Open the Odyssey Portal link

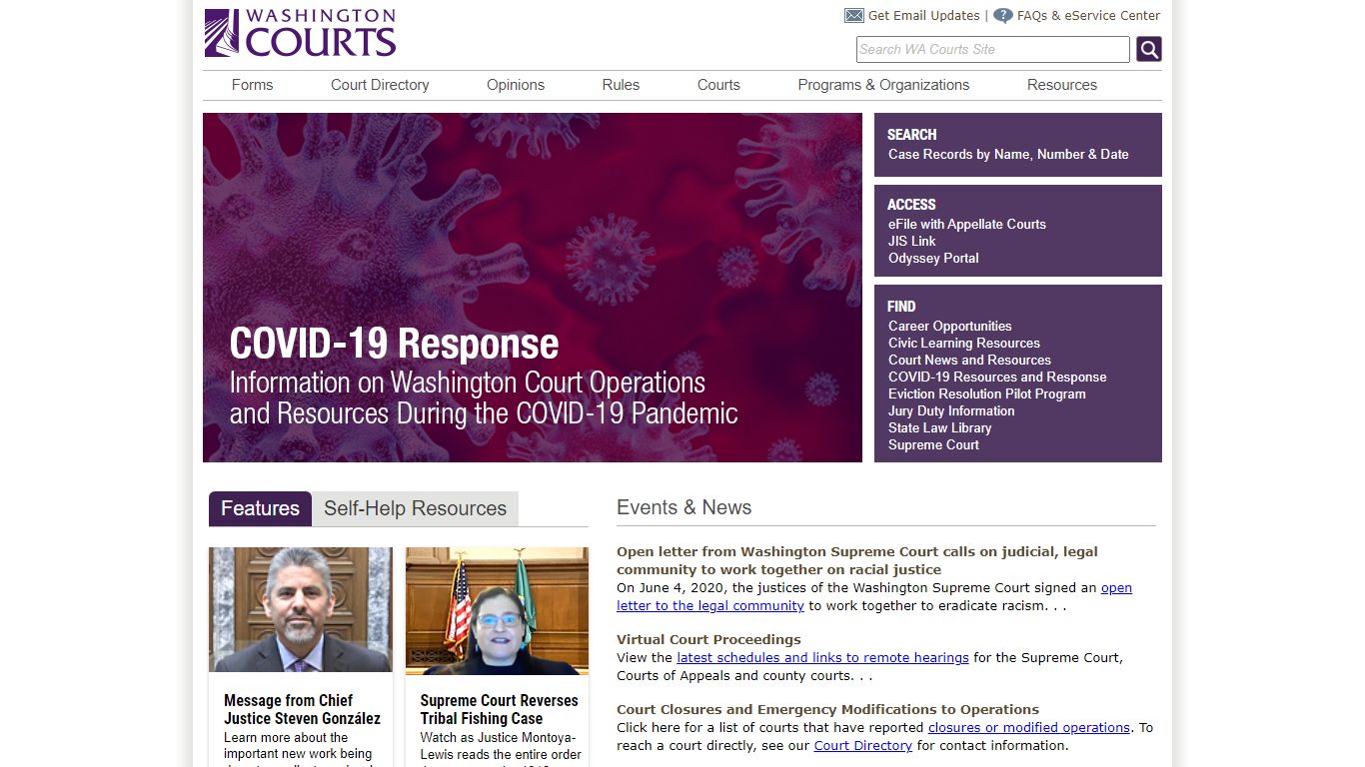[933, 259]
